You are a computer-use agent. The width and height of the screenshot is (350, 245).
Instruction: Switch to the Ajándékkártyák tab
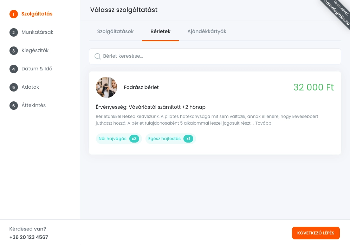coord(207,31)
